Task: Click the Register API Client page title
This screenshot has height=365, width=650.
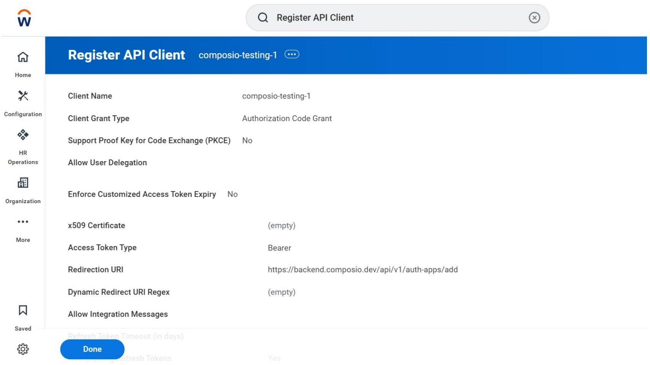Action: tap(126, 55)
